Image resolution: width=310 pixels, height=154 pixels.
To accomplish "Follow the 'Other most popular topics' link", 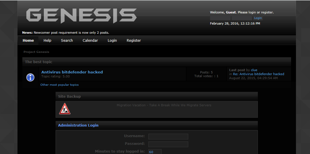I will 59,85.
